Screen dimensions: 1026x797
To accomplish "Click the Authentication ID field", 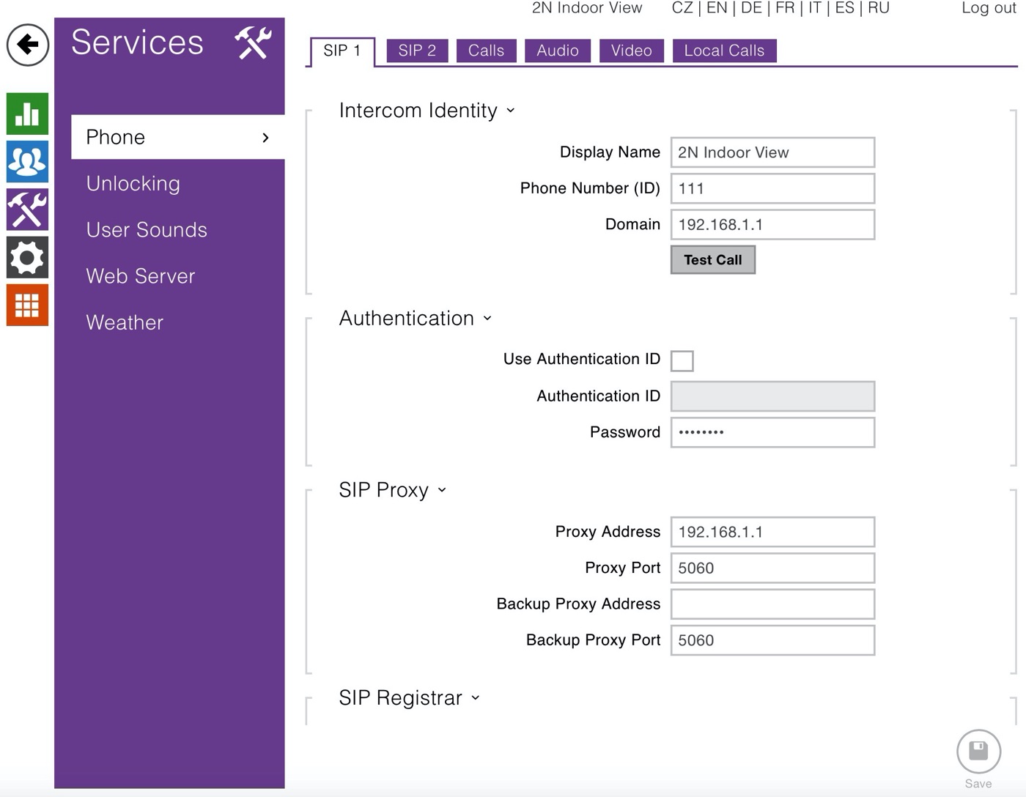I will 772,396.
